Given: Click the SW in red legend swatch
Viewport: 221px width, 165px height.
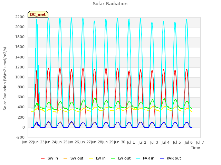Looking at the screenshot, I should 42,159.
